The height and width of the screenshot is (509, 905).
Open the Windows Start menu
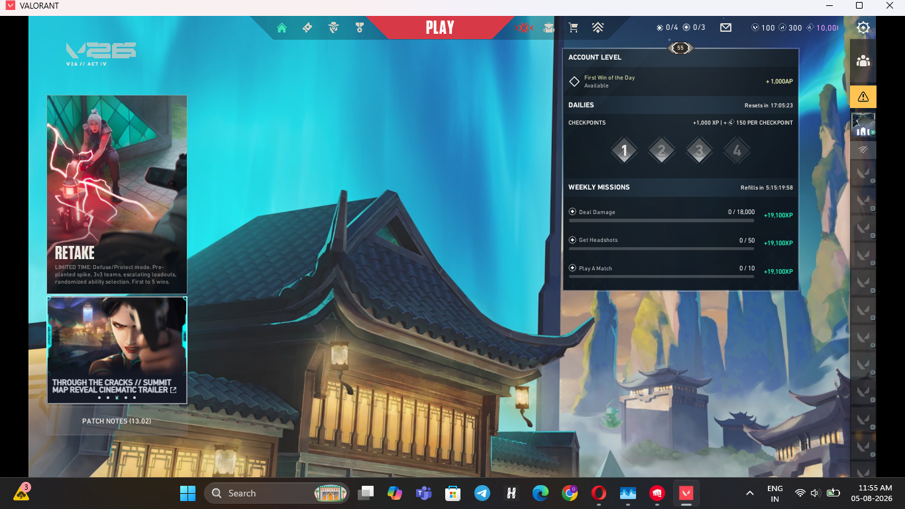(187, 493)
